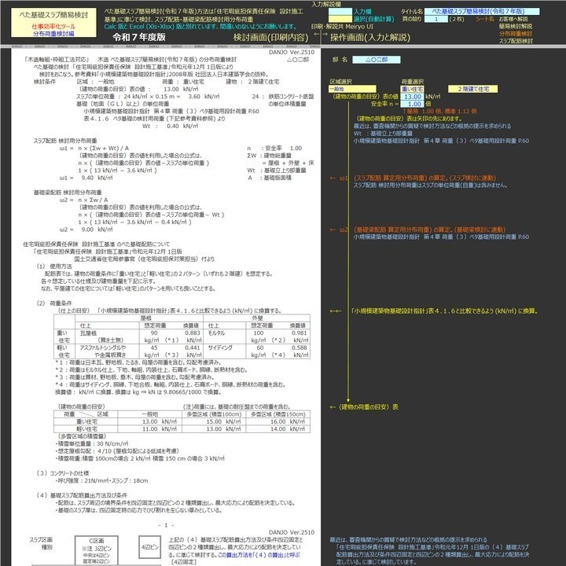Viewport: 566px width, 566px height.
Task: Select the 操作画面(入力と解説) heading
Action: point(370,38)
